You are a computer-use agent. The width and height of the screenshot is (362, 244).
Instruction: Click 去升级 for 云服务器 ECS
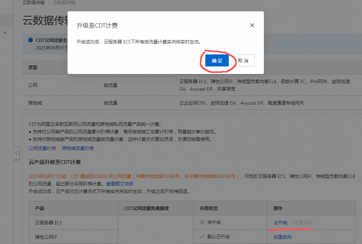pyautogui.click(x=280, y=223)
